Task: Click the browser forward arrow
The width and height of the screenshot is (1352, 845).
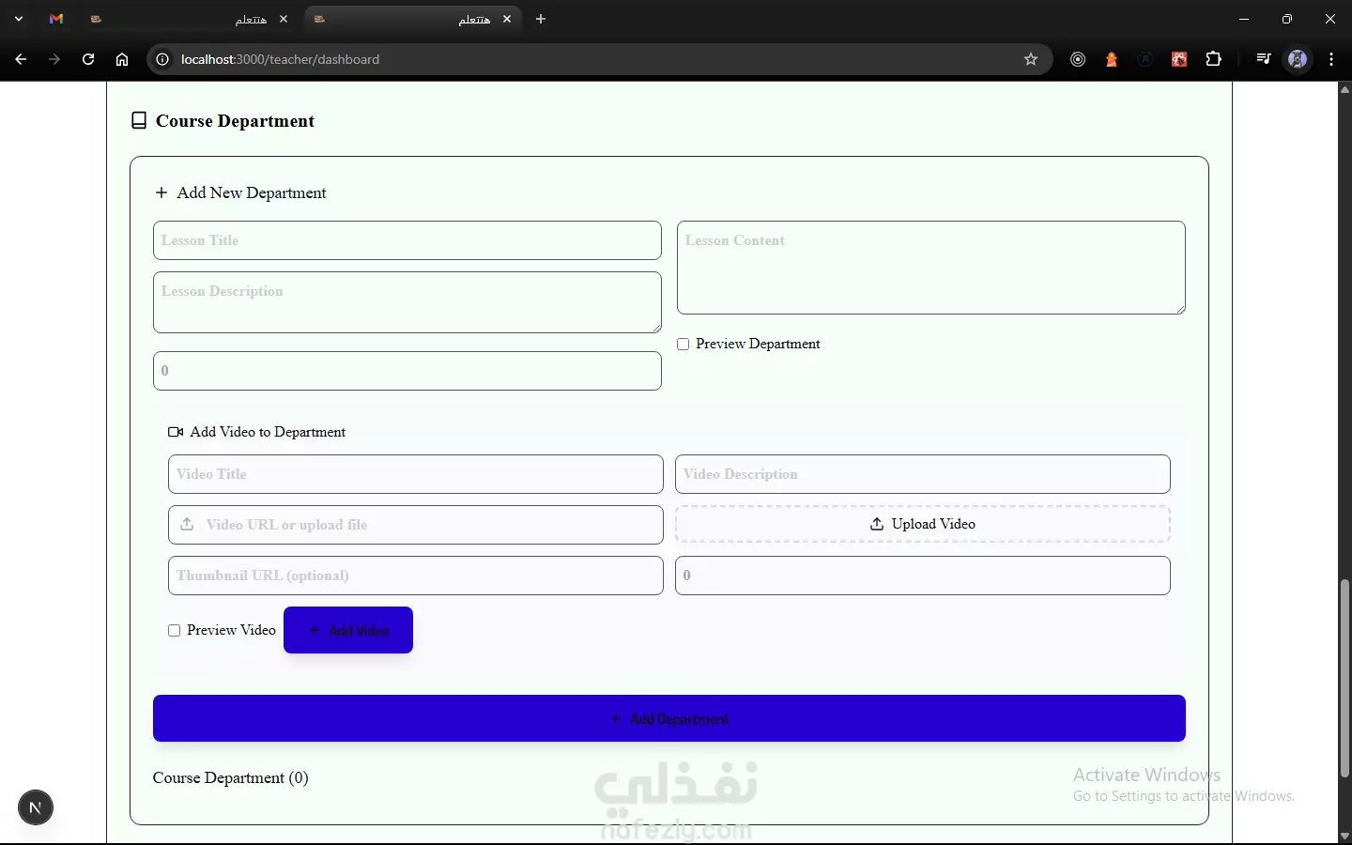Action: pos(54,59)
